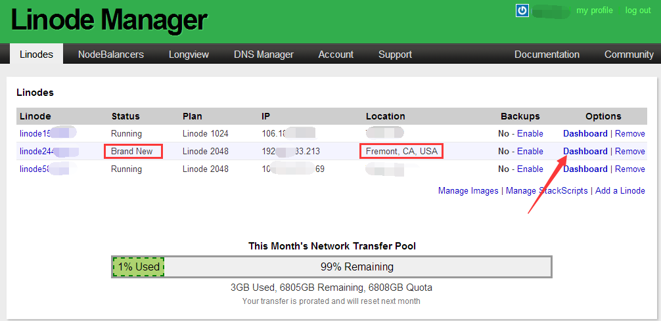This screenshot has height=321, width=661.
Task: Open the Manage StackScripts link
Action: 547,190
